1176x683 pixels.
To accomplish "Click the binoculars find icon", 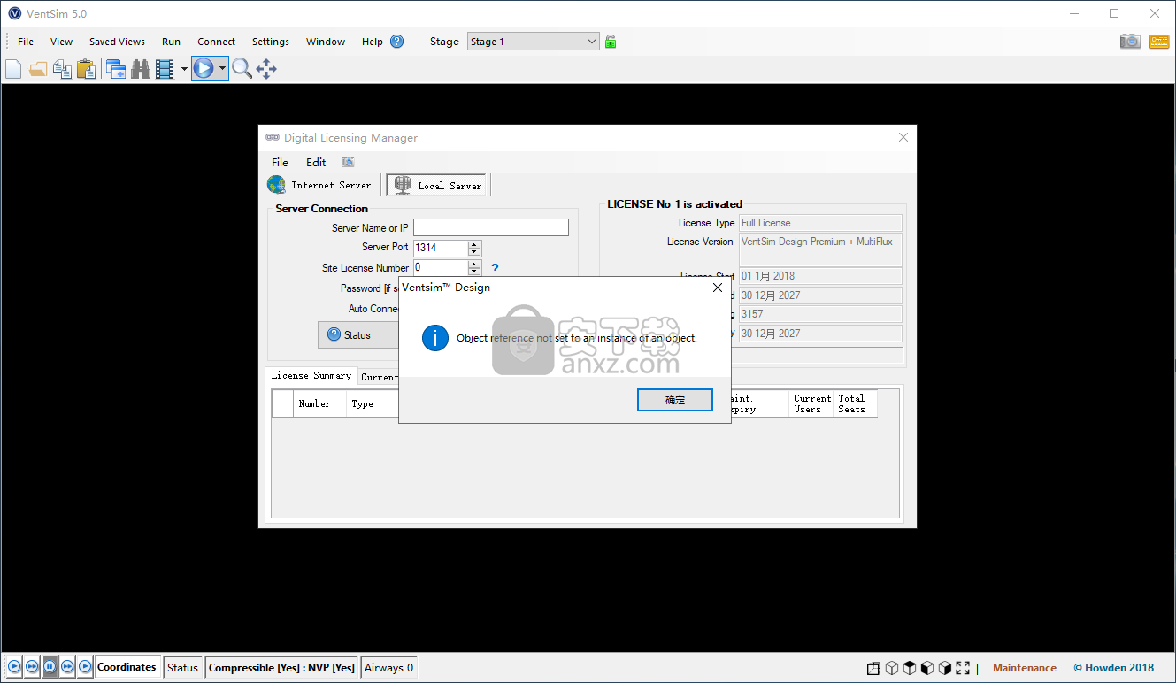I will point(141,69).
